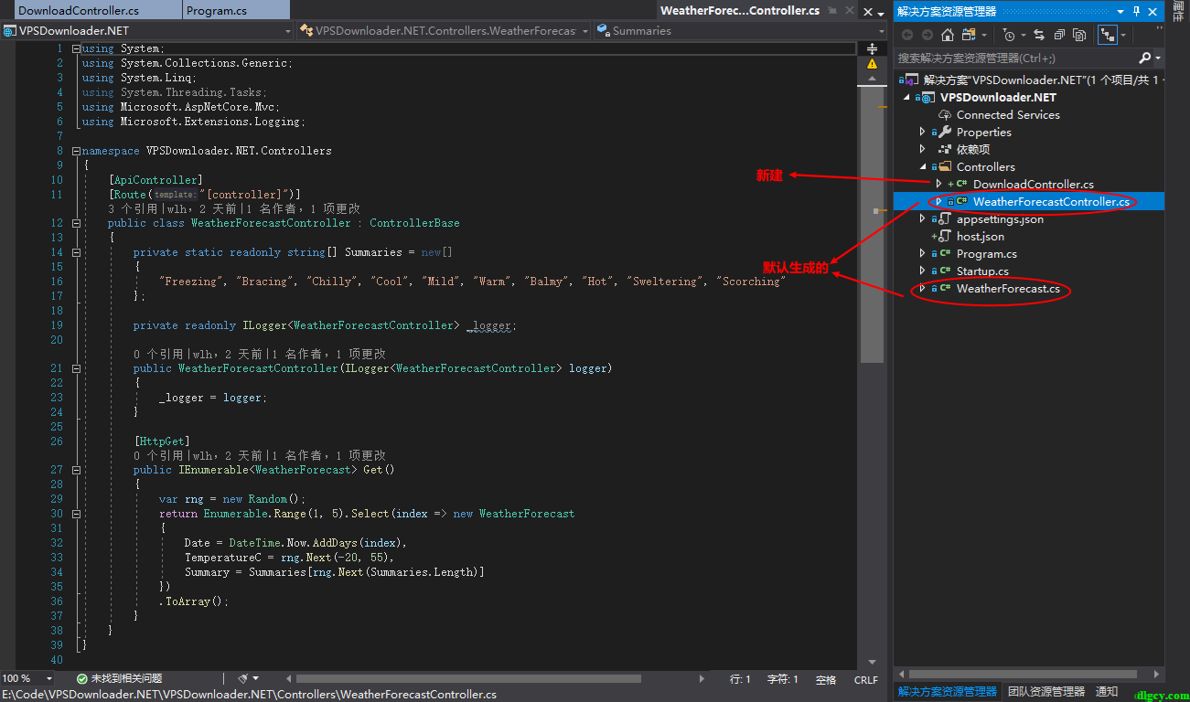Switch to the 团队资源管理器 bottom tab

coord(1045,692)
